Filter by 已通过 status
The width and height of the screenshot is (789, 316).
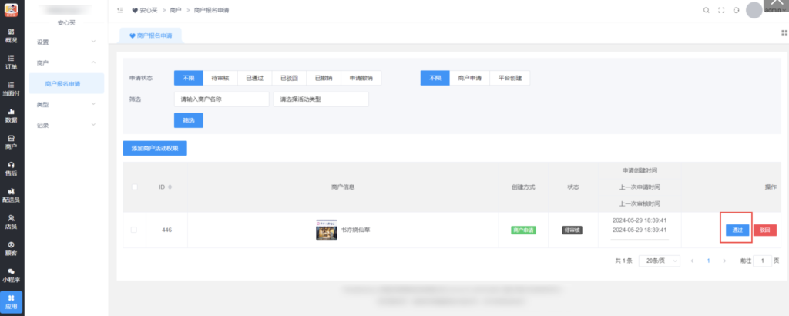[x=254, y=78]
